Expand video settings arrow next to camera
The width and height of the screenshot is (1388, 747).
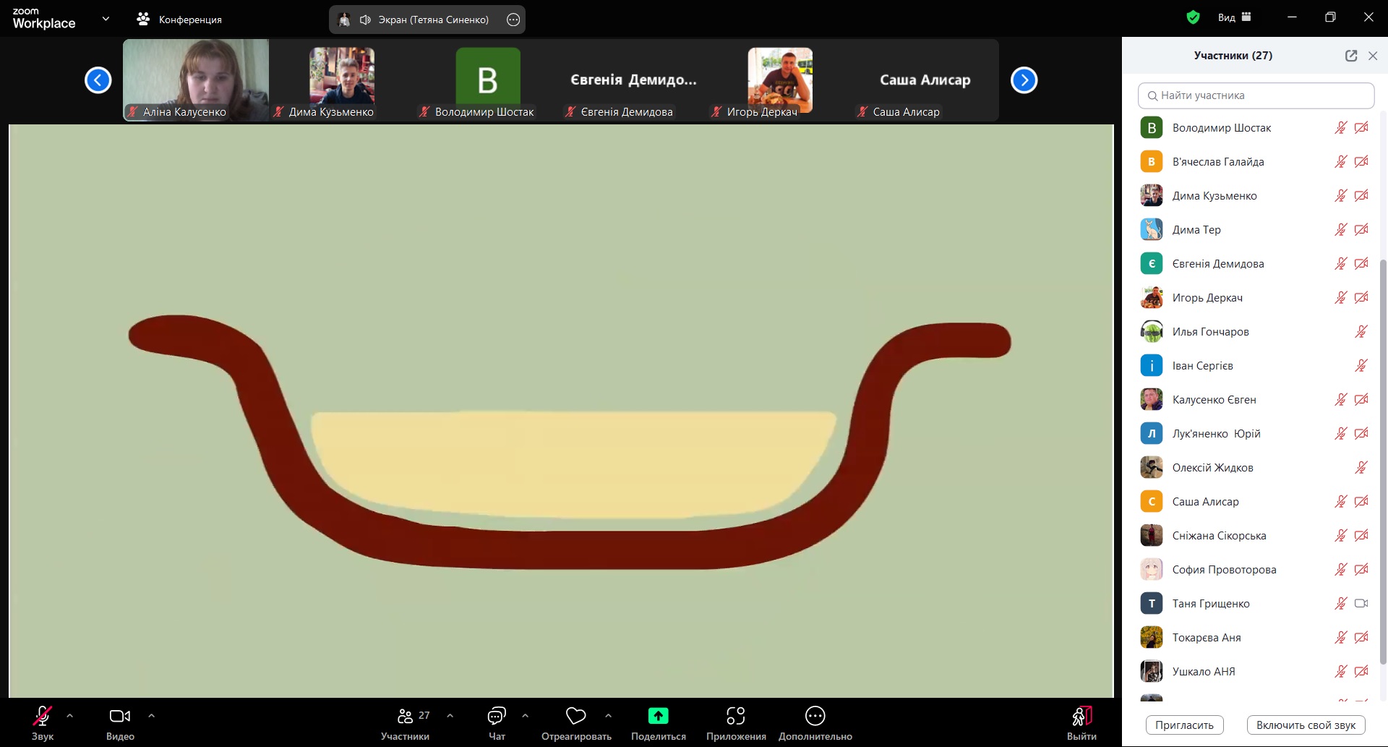[151, 716]
